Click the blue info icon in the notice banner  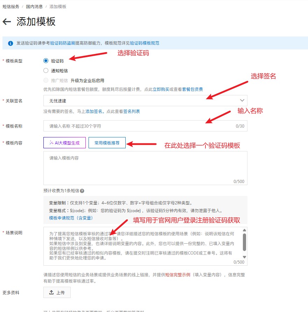pos(10,43)
